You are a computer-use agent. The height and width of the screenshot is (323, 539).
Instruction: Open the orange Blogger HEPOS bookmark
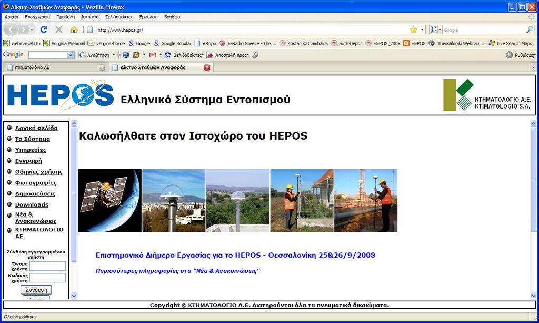[414, 43]
